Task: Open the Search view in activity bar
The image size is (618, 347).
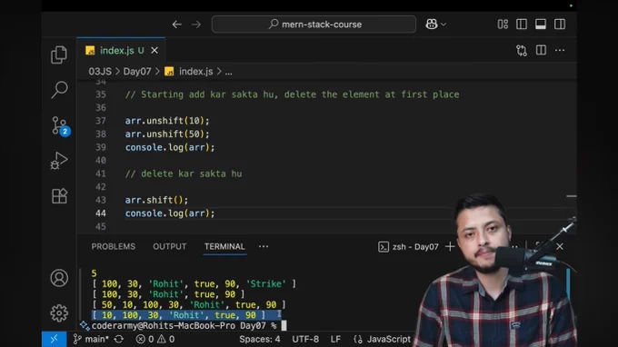Action: click(x=59, y=89)
